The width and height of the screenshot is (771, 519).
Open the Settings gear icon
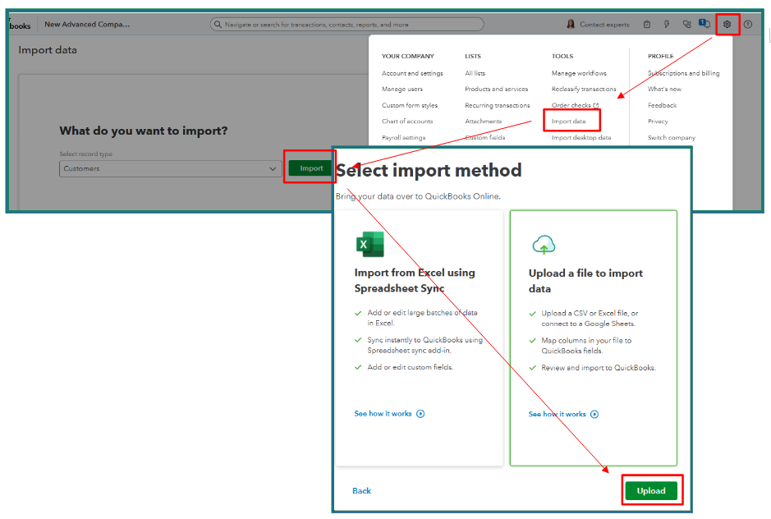[727, 25]
